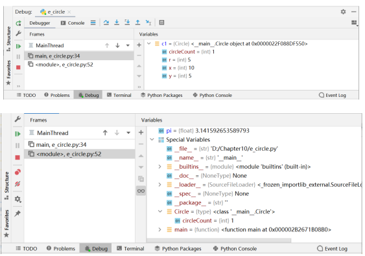This screenshot has height=256, width=365.
Task: Stop debugging in the bottom panel
Action: 18,158
